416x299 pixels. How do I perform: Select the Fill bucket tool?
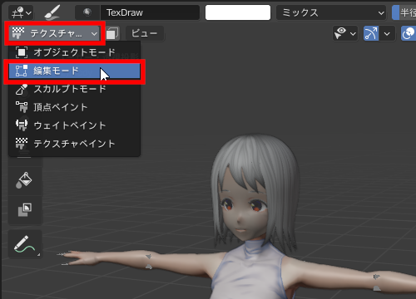(25, 180)
